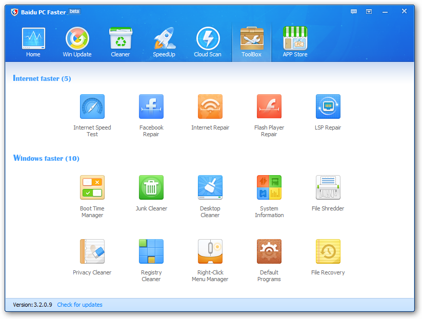
Task: Open the Boot Time Manager
Action: 92,197
